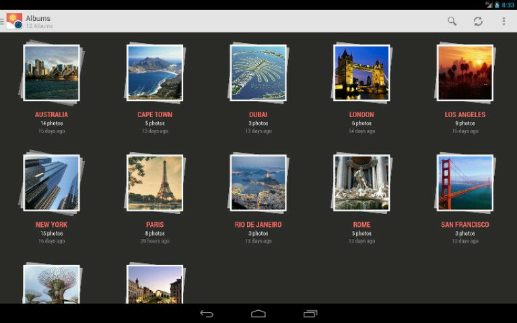The height and width of the screenshot is (323, 517).
Task: Click '5 photos' under Cape Town
Action: 155,123
